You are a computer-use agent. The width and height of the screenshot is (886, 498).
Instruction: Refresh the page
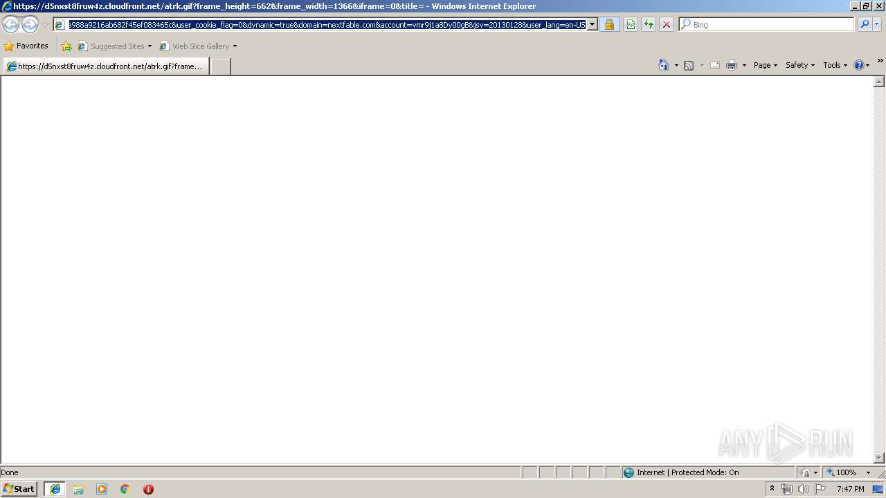pos(649,25)
